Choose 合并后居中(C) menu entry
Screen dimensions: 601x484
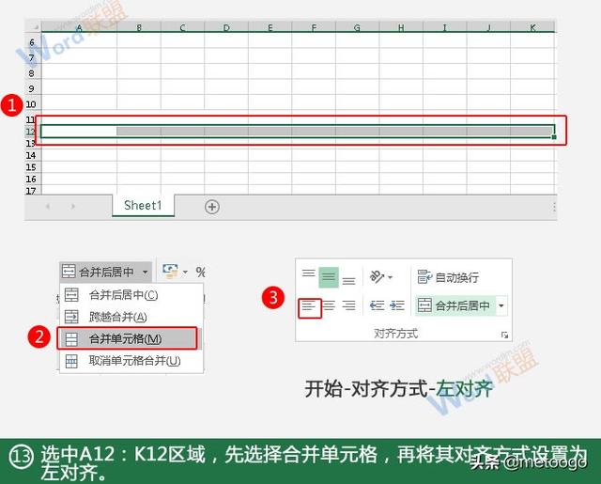(x=131, y=295)
